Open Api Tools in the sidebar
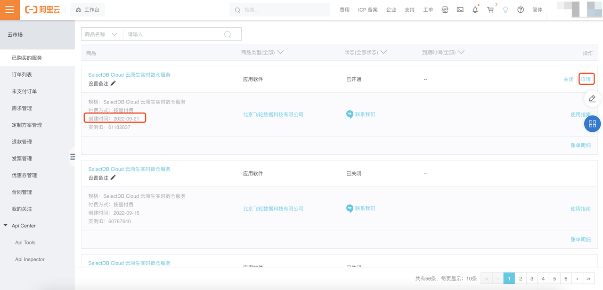 pos(25,243)
